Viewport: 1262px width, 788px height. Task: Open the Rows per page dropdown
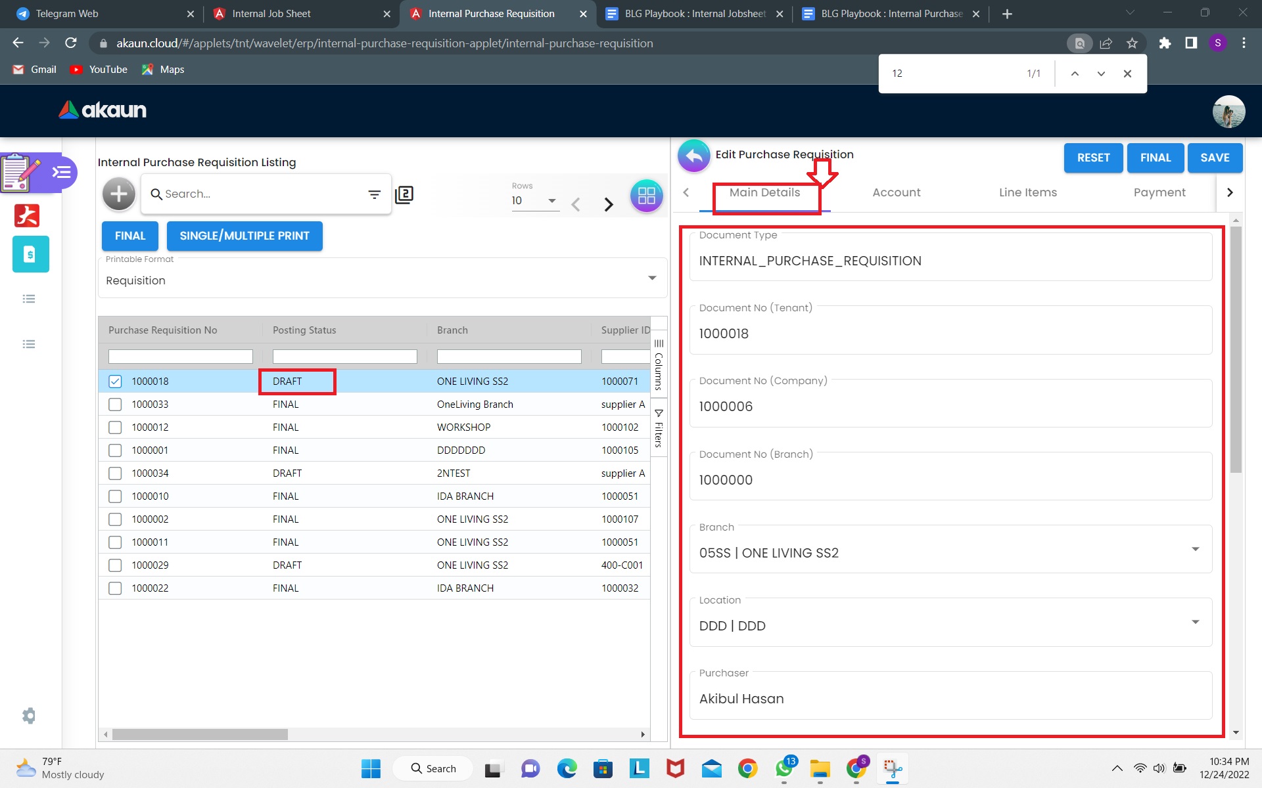tap(551, 201)
